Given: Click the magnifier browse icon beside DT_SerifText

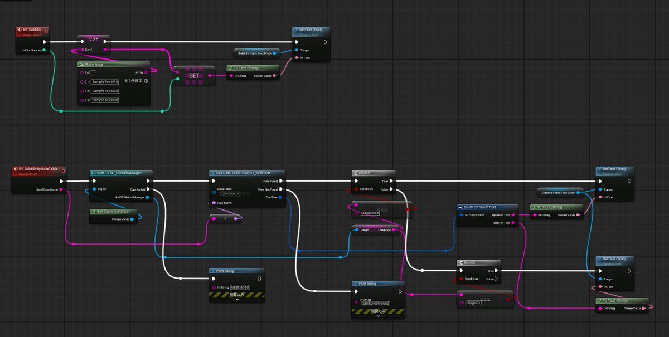Looking at the screenshot, I should tap(249, 193).
